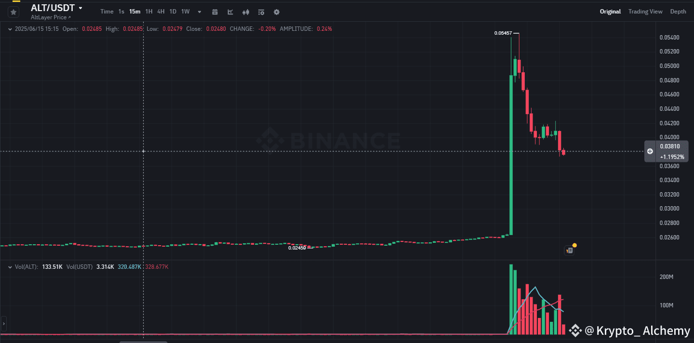Viewport: 694px width, 343px height.
Task: Switch to the Depth chart
Action: click(678, 12)
